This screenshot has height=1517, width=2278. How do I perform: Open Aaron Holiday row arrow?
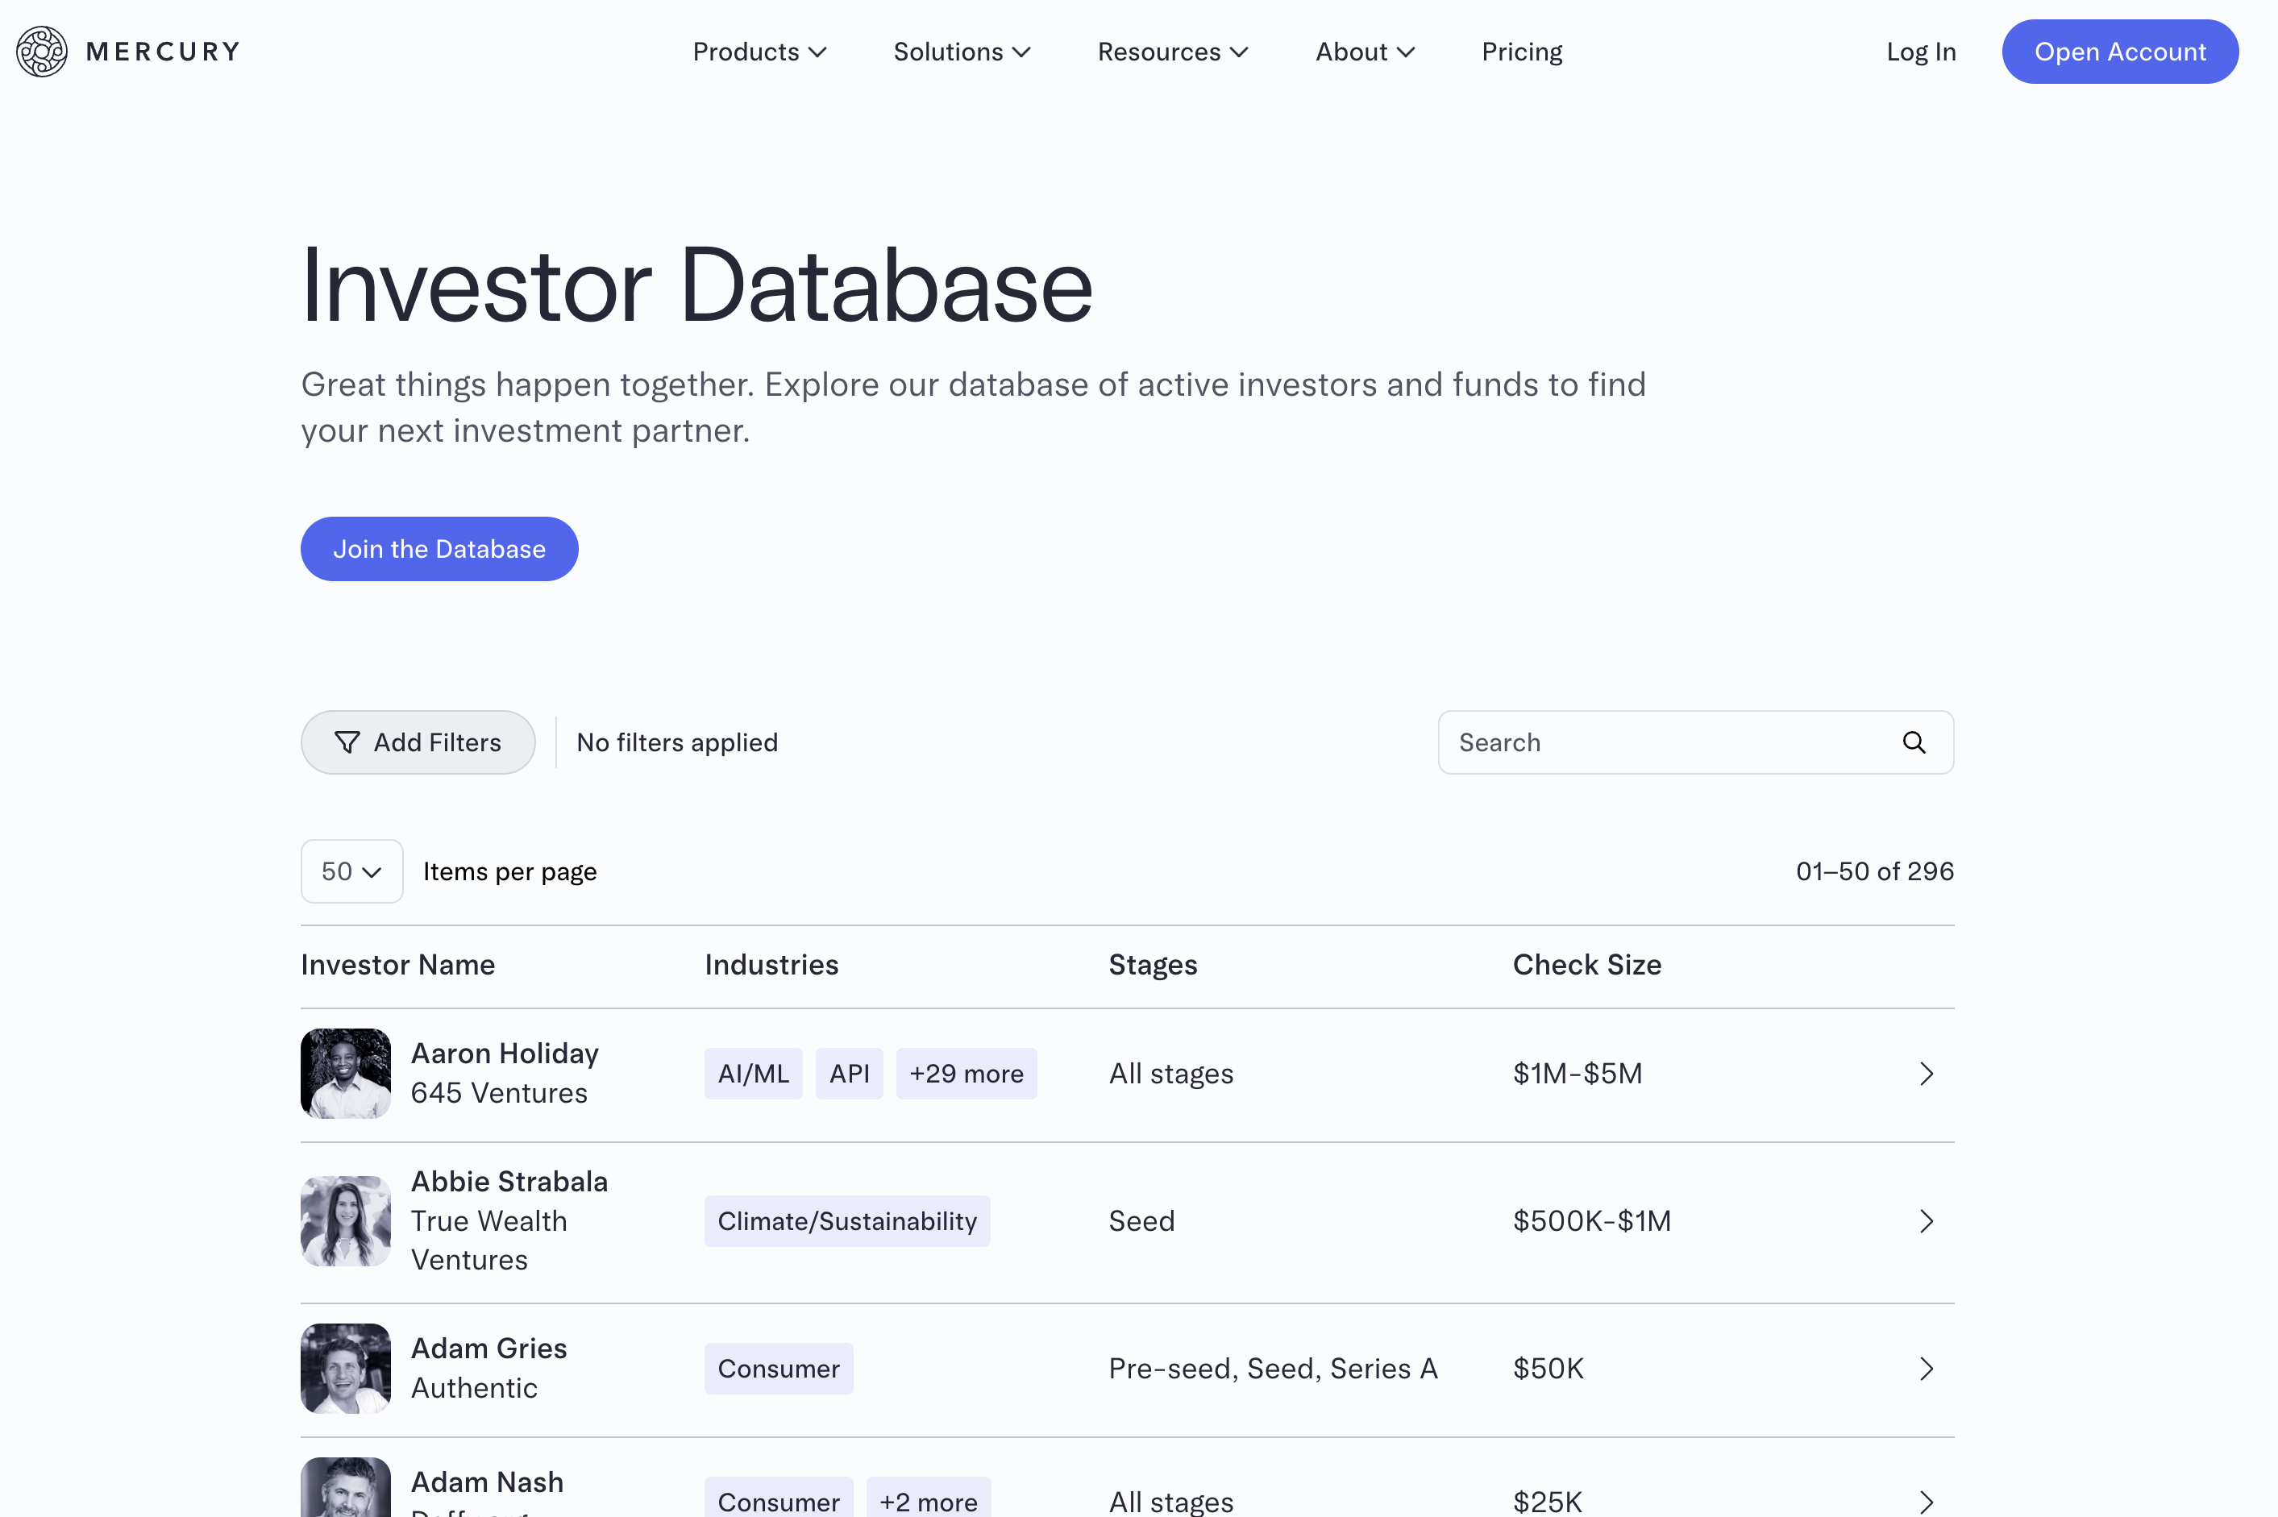(x=1926, y=1074)
